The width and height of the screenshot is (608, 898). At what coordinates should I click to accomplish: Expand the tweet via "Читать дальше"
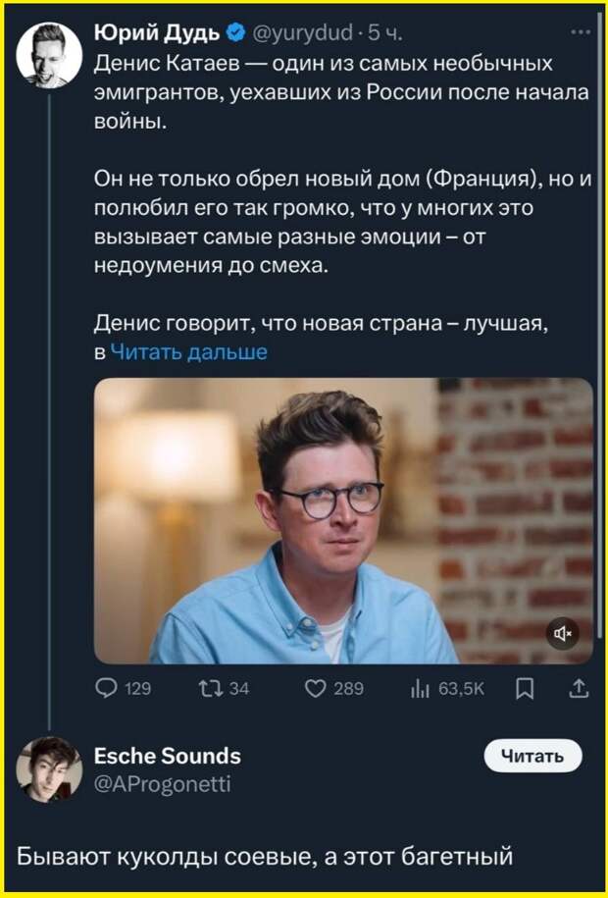188,351
